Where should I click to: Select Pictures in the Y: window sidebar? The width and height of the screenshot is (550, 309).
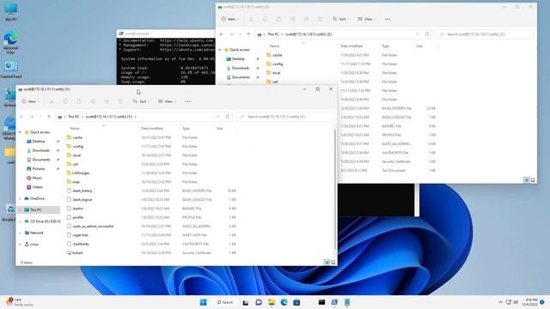[x=38, y=169]
